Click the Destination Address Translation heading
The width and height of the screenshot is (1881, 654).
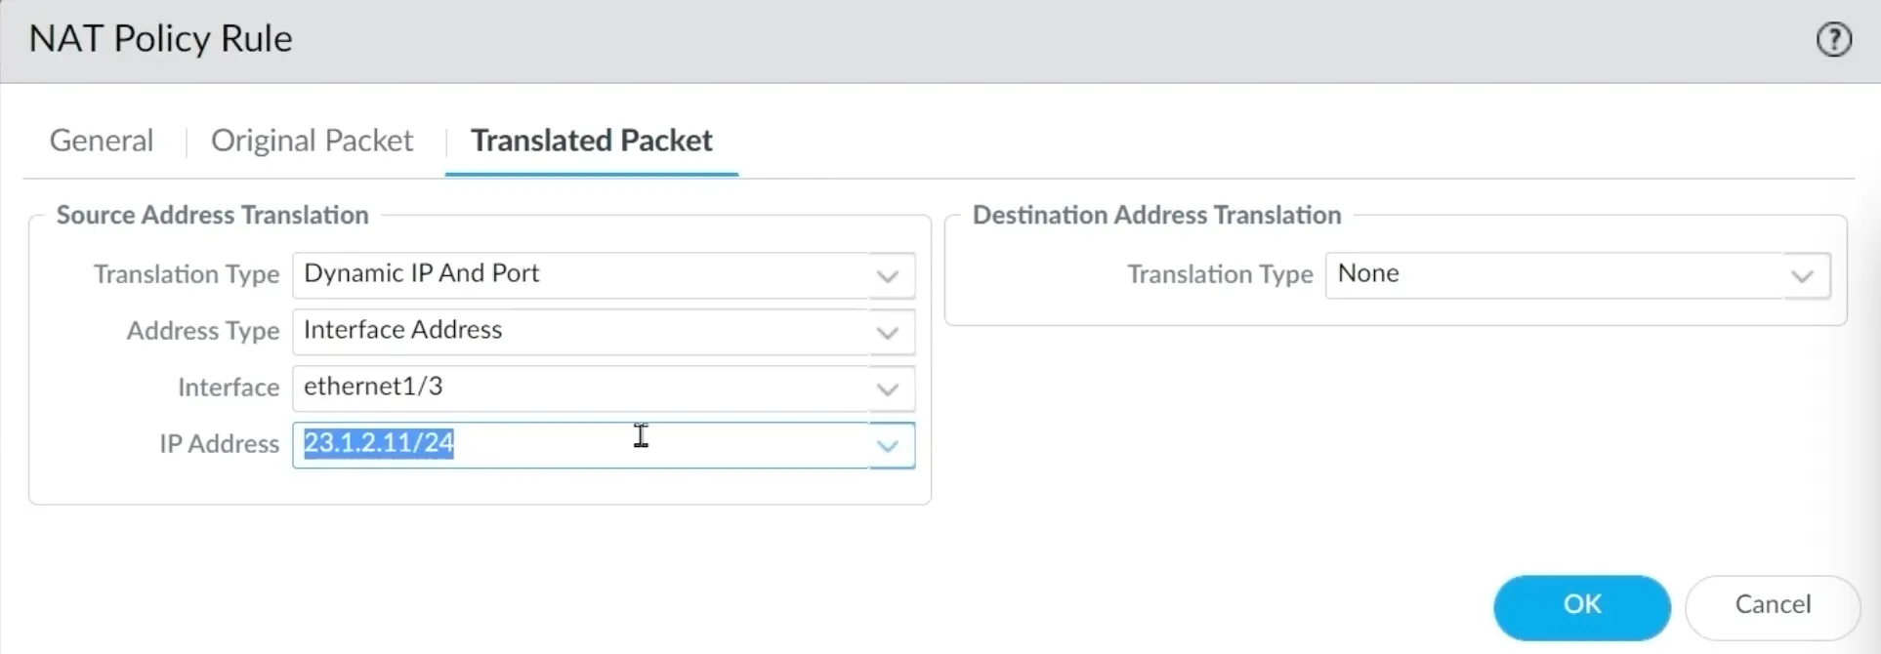point(1155,215)
